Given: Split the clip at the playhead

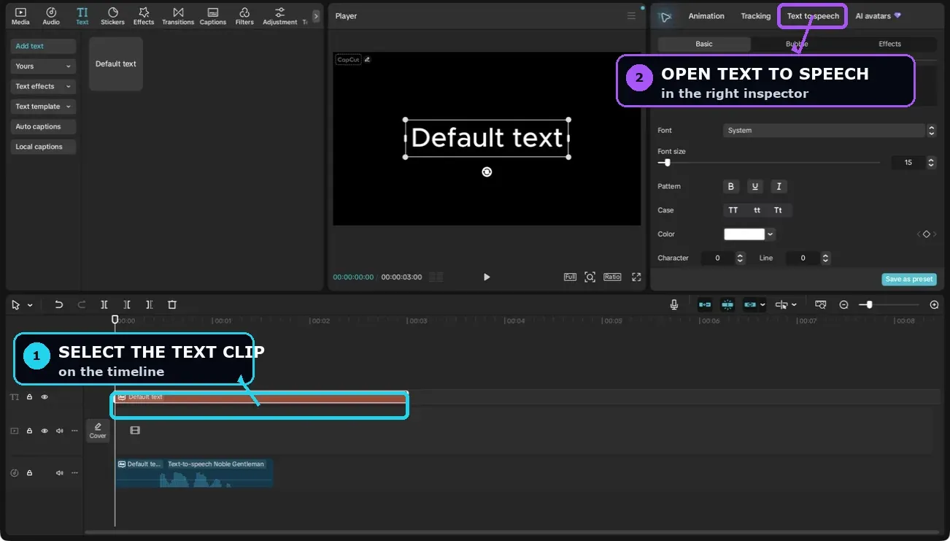Looking at the screenshot, I should (x=104, y=305).
